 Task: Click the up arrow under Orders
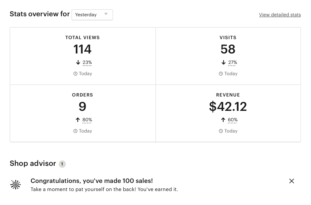click(x=78, y=120)
